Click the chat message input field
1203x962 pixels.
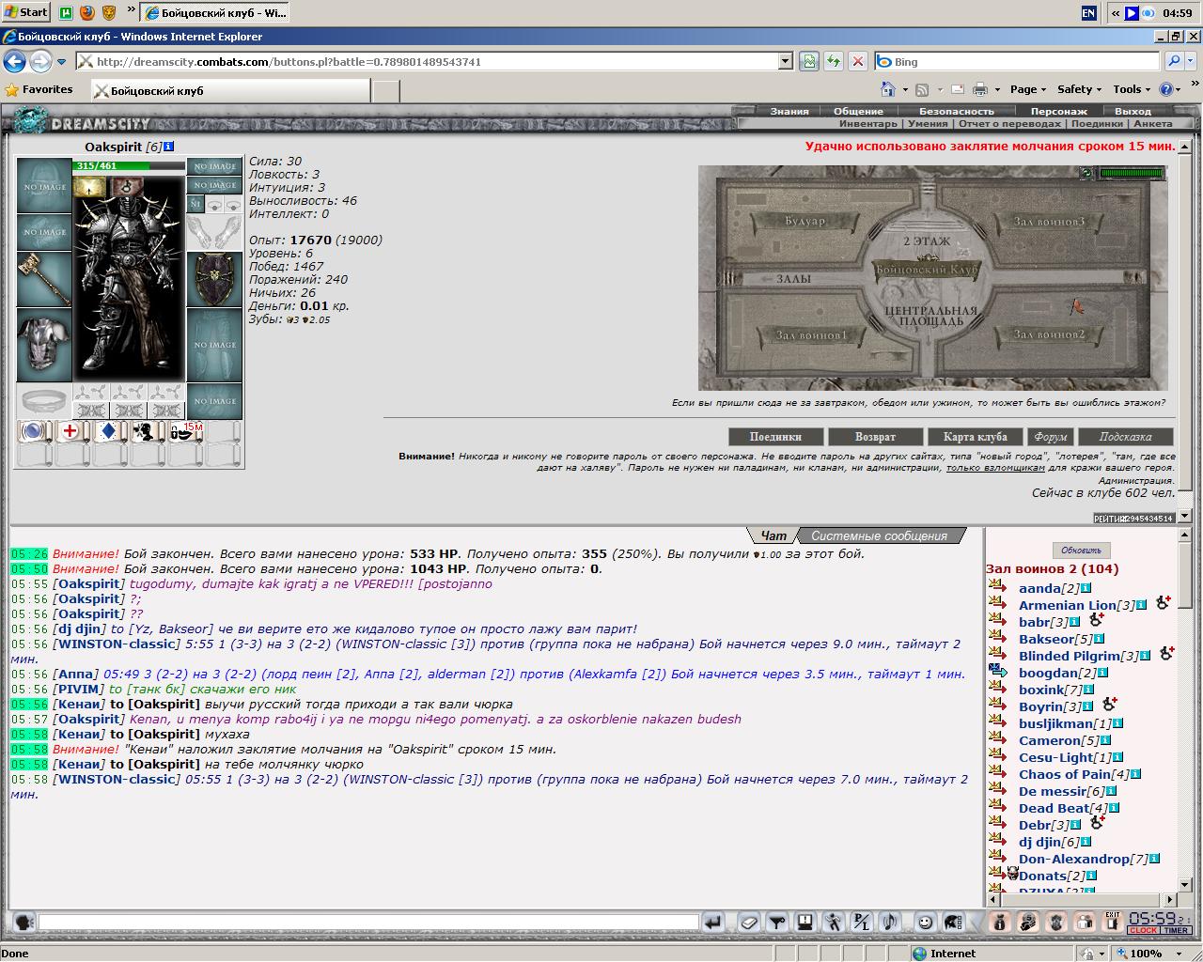pyautogui.click(x=368, y=923)
